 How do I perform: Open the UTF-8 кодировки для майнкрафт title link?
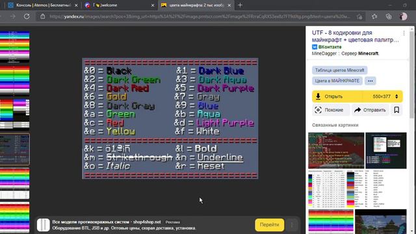(x=356, y=36)
